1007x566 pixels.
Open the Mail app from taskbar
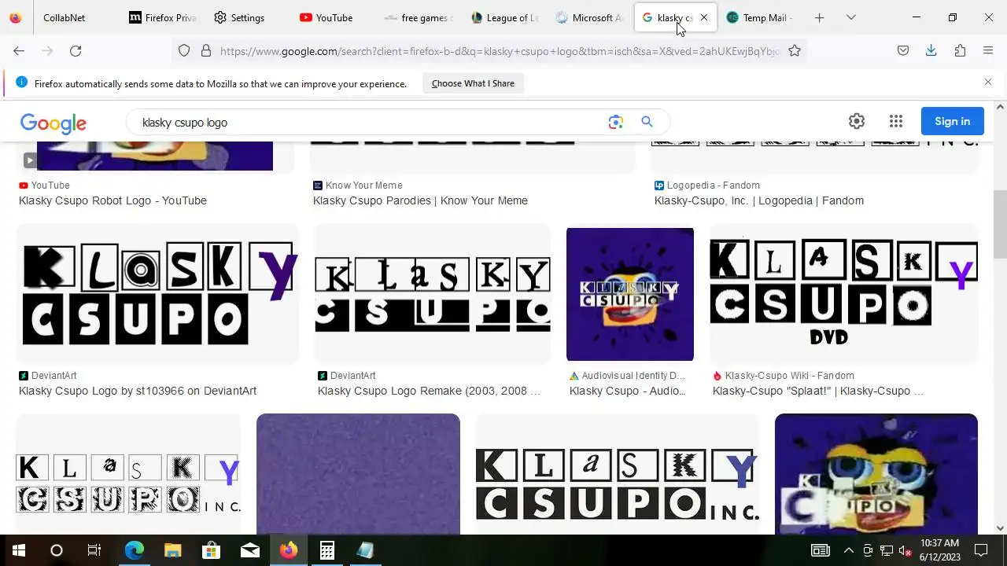point(249,550)
